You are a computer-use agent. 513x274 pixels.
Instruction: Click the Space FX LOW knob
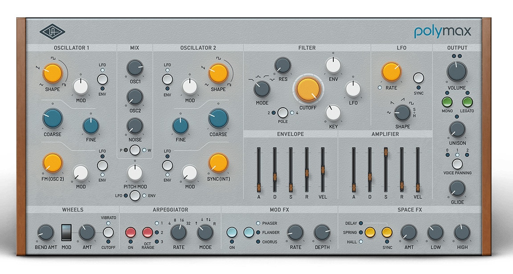(x=435, y=233)
